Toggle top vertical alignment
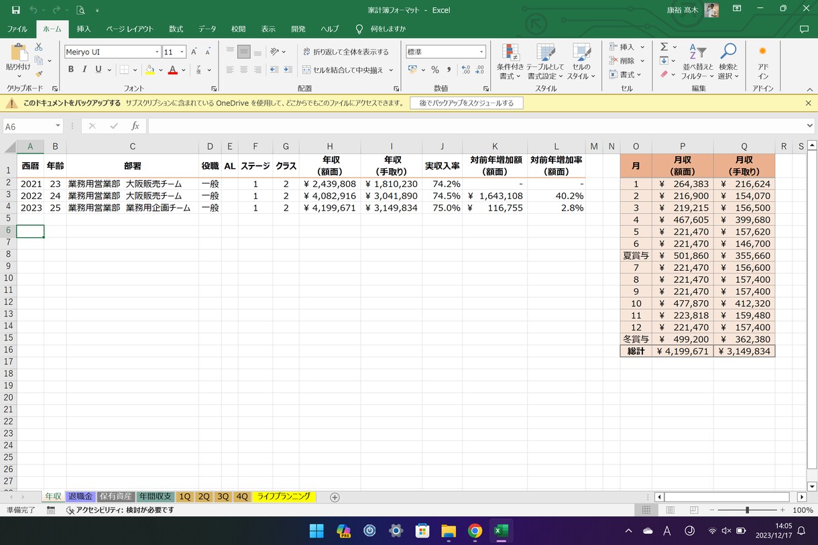Viewport: 818px width, 545px height. pos(229,52)
